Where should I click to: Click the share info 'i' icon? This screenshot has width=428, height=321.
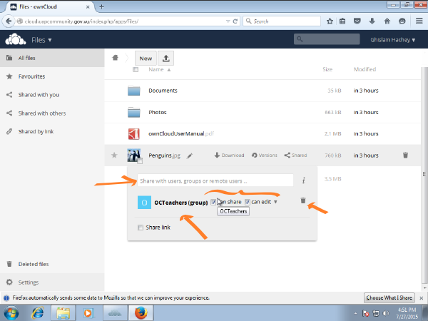[x=304, y=180]
